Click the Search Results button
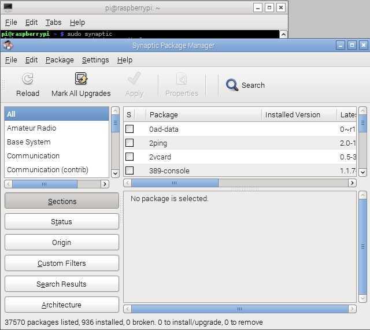 [x=62, y=284]
